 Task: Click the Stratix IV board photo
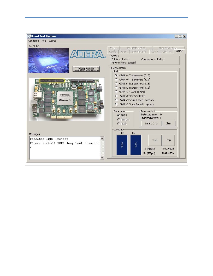pos(67,99)
